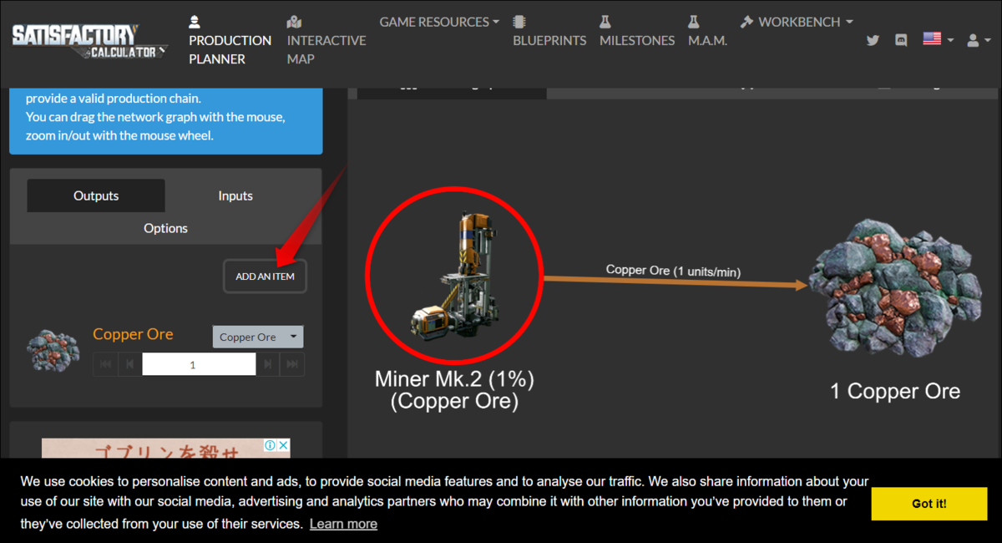Click the Production Planner worker icon
Image resolution: width=1002 pixels, height=543 pixels.
coord(195,22)
